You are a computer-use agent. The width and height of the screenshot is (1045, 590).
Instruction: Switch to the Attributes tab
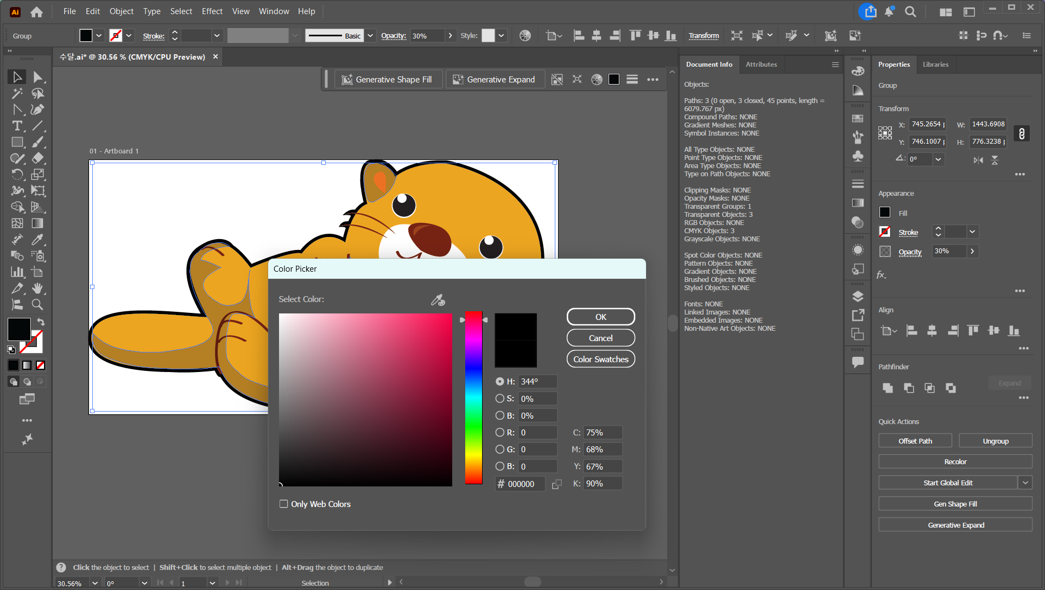pos(761,64)
